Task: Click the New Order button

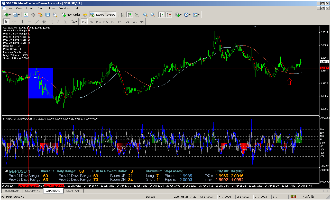Action: point(71,15)
